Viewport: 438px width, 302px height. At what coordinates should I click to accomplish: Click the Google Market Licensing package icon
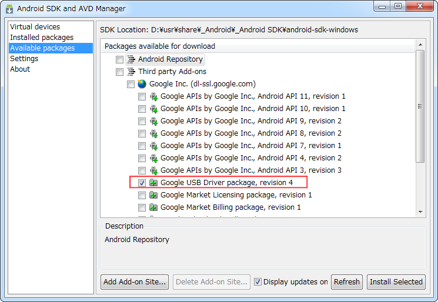(x=153, y=195)
